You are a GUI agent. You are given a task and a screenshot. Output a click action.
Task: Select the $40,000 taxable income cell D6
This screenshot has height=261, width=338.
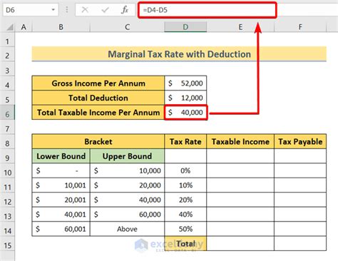point(185,112)
